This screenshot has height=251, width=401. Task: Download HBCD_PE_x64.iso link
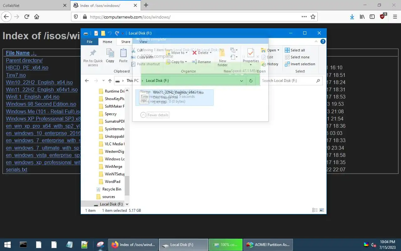coord(27,67)
